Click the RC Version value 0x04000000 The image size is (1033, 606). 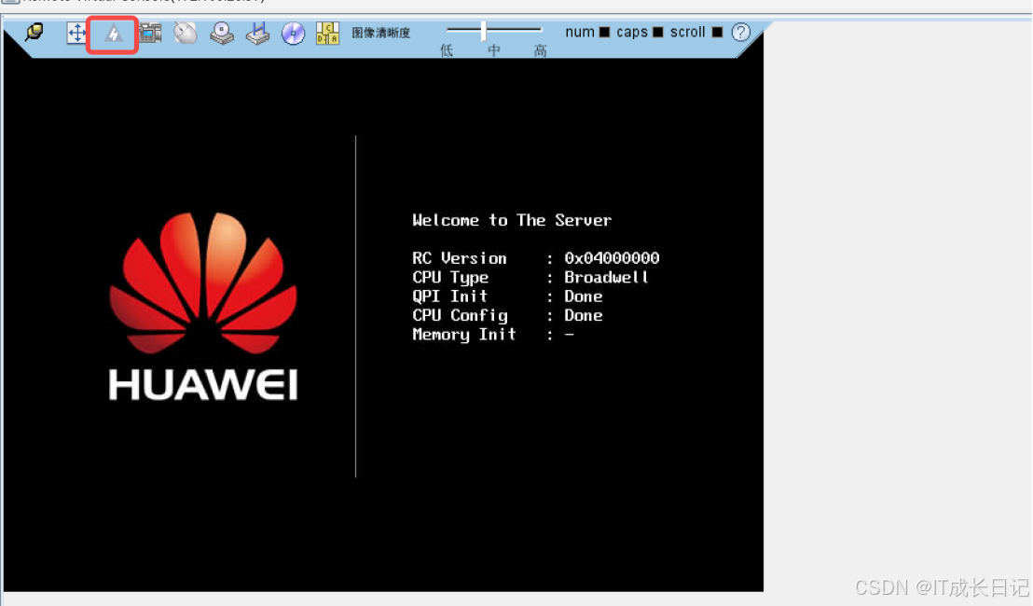pyautogui.click(x=612, y=258)
